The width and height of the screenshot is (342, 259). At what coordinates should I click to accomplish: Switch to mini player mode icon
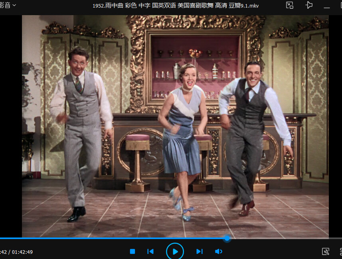click(290, 5)
